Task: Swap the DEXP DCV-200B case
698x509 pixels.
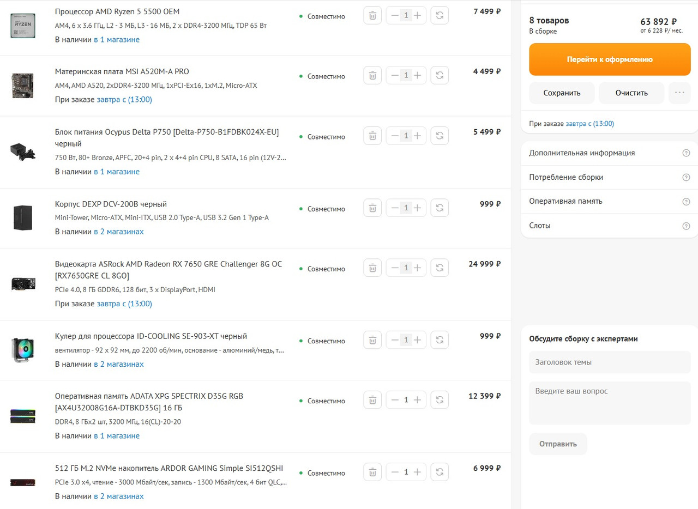Action: [440, 208]
